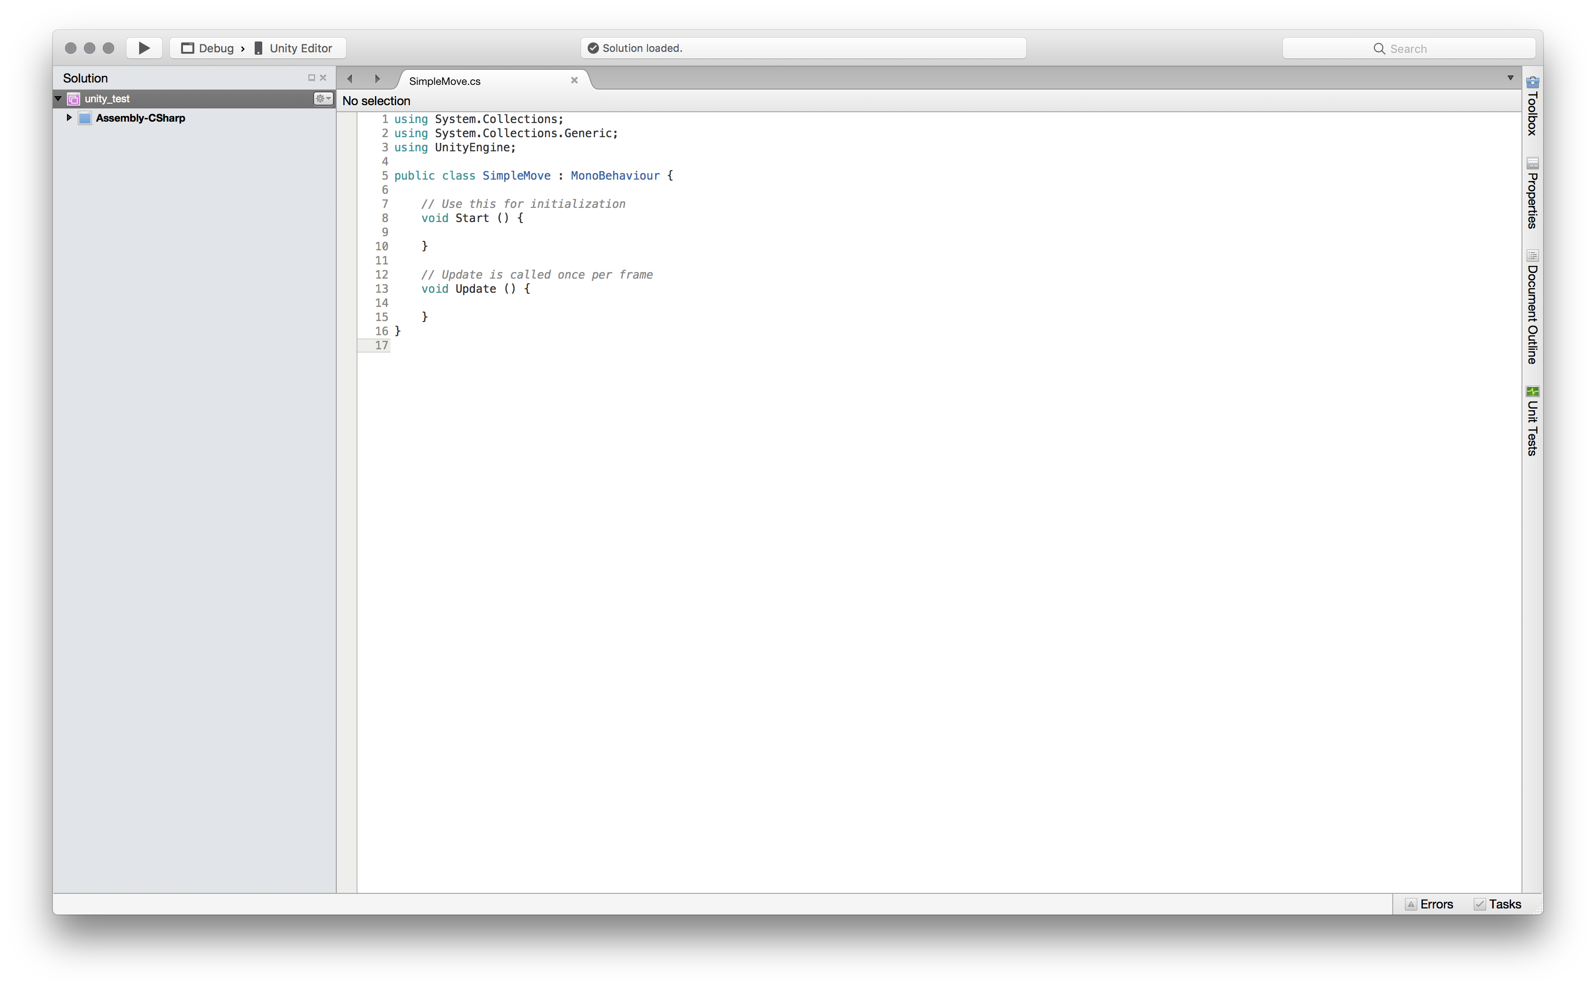Click the Properties pad icon
1596x990 pixels.
[x=1532, y=163]
